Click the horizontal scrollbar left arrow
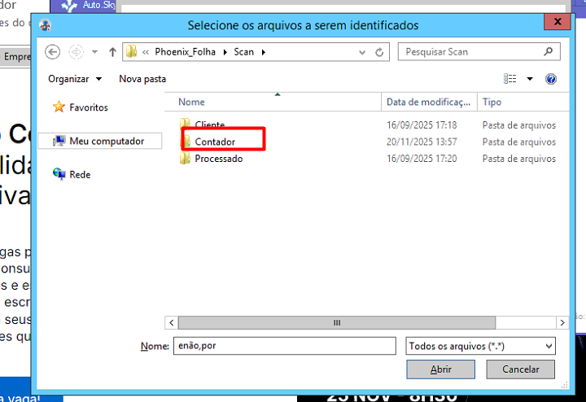This screenshot has height=402, width=586. click(172, 323)
